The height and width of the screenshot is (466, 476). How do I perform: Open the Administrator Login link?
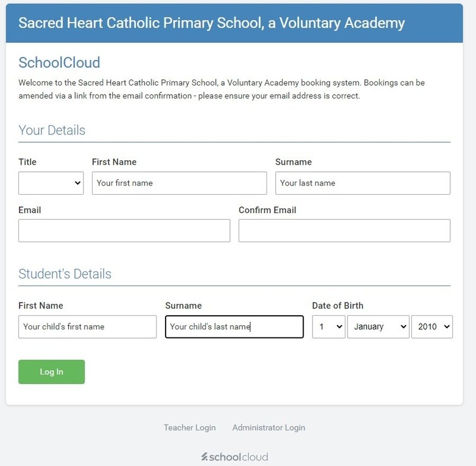[269, 427]
